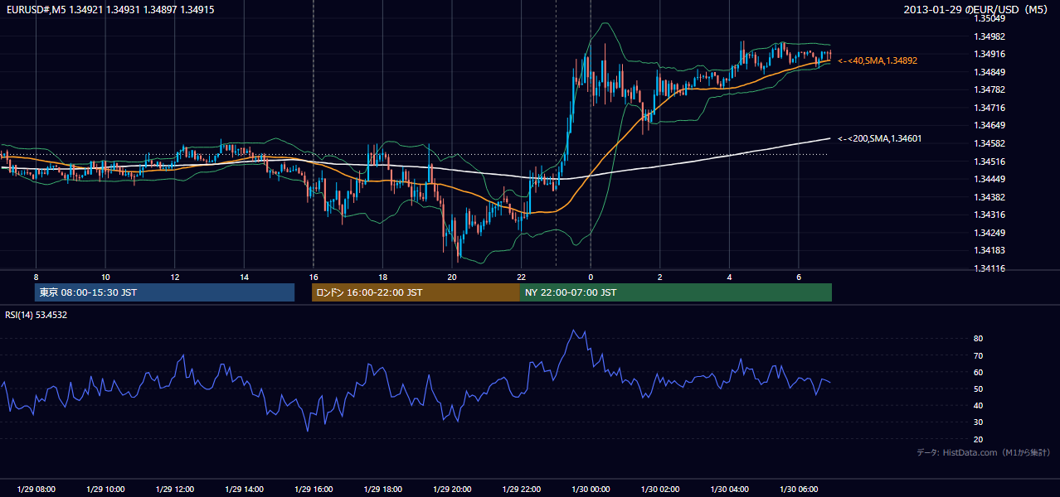Screen dimensions: 1060x497
Task: Click the 1/29 20:00 time label
Action: [451, 490]
